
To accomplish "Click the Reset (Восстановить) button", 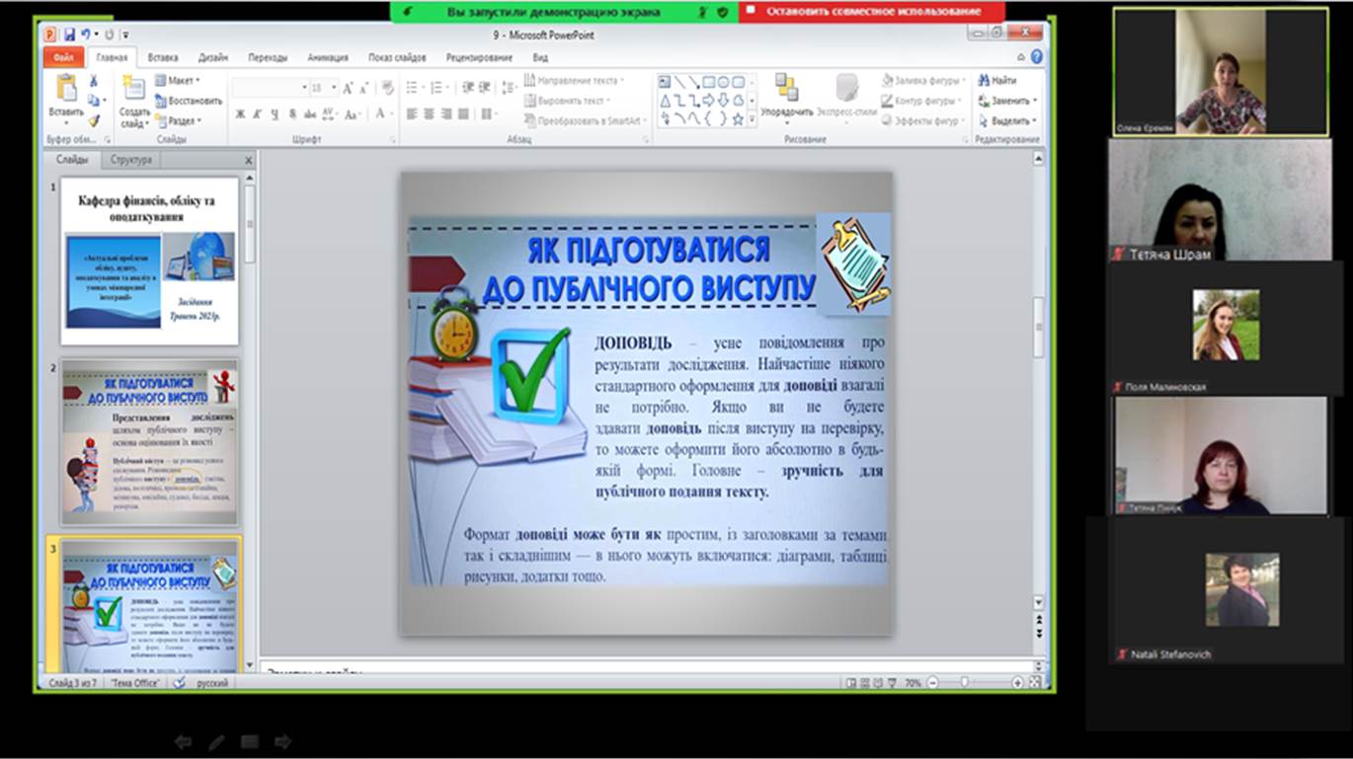I will point(189,101).
